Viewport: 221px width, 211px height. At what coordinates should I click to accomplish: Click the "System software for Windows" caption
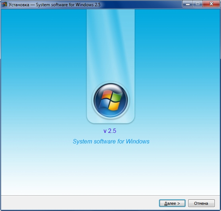click(111, 141)
